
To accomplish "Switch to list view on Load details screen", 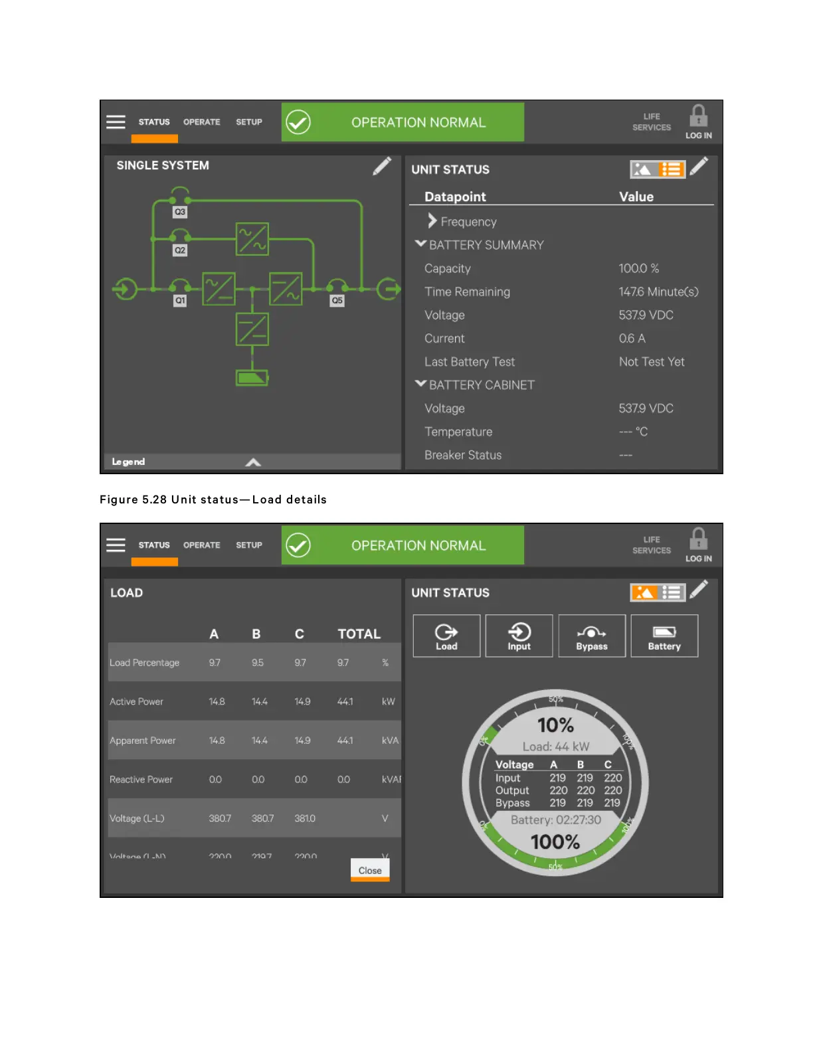I will coord(672,593).
